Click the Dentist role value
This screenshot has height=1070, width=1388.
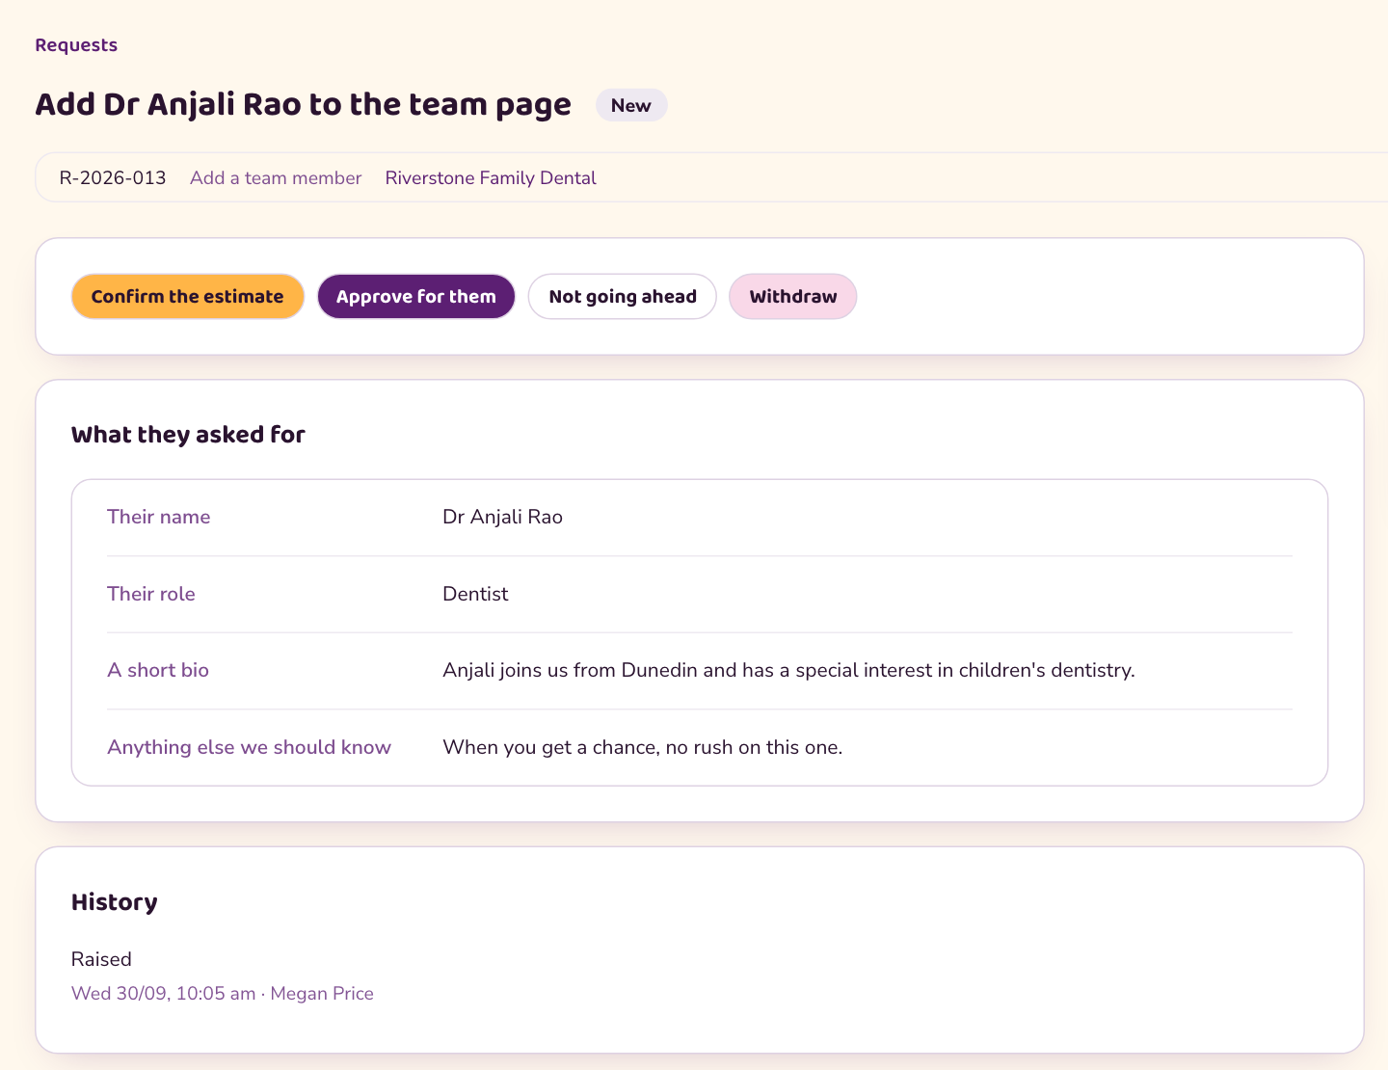(x=475, y=594)
